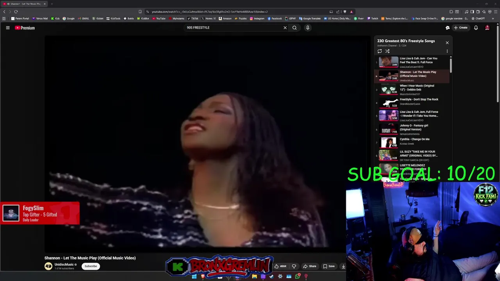Play Lisa Lisa Can You Feel The Beat
The height and width of the screenshot is (281, 500).
point(412,62)
